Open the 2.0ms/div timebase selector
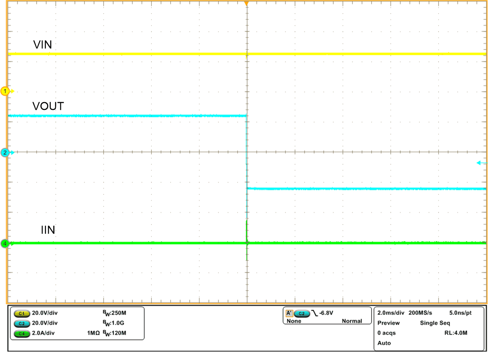 pyautogui.click(x=391, y=313)
